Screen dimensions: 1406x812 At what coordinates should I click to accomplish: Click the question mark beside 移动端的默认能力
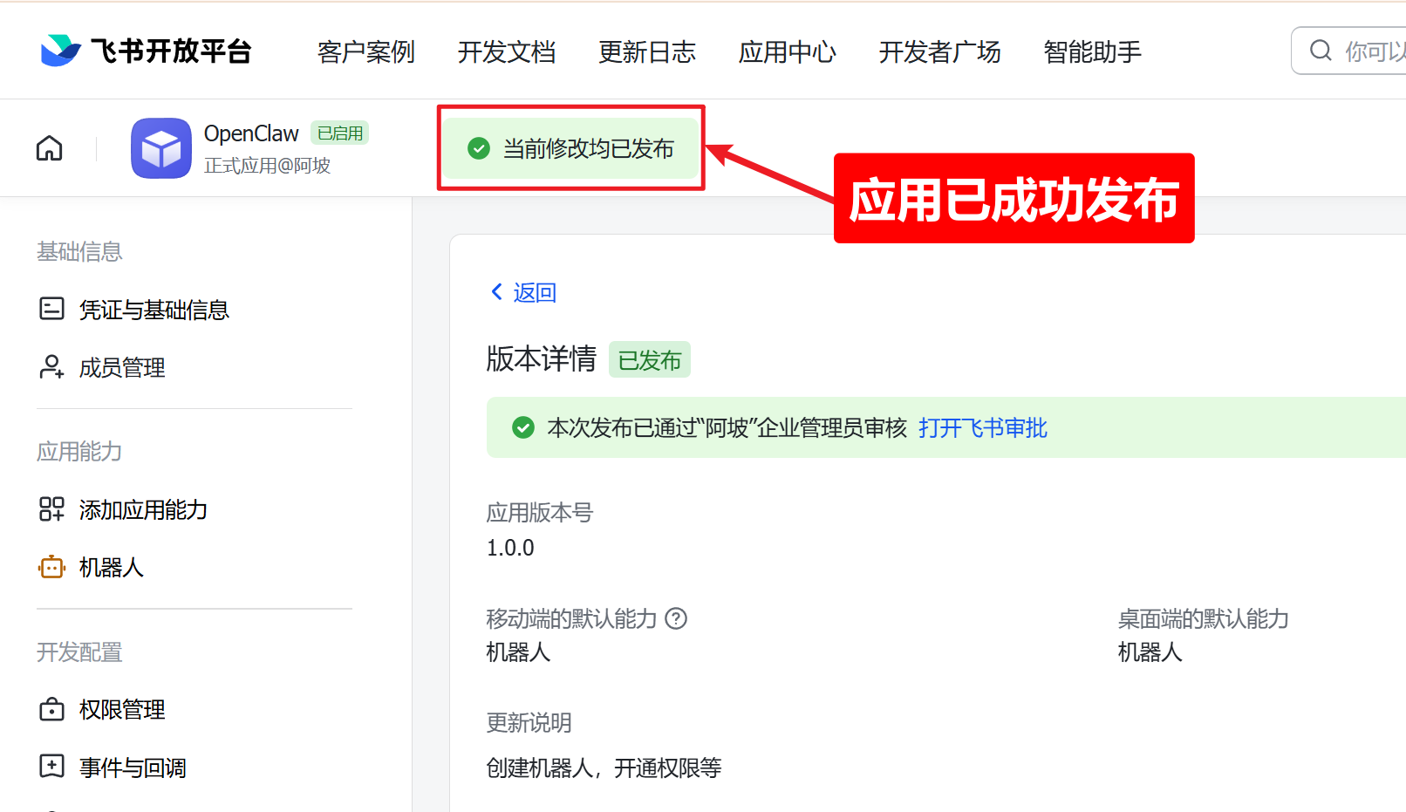677,618
